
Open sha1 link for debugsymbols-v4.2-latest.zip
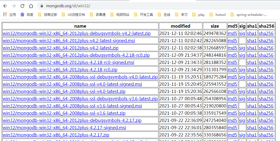[x=252, y=33]
